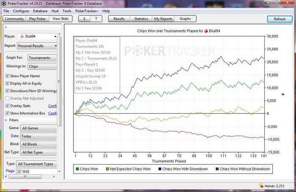296x192 pixels.
Task: Click sidebar vertical scrollbar up arrow
Action: [x=59, y=34]
